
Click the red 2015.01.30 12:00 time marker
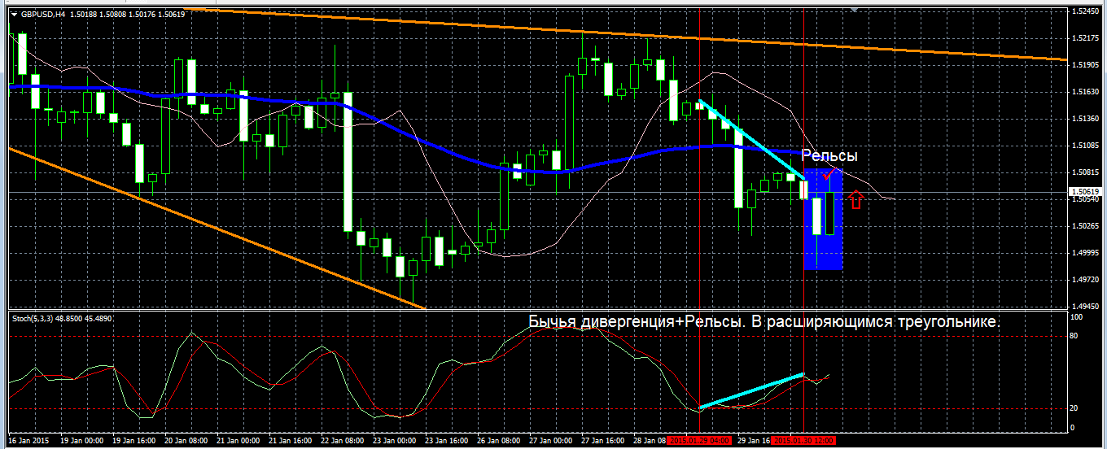pyautogui.click(x=804, y=440)
